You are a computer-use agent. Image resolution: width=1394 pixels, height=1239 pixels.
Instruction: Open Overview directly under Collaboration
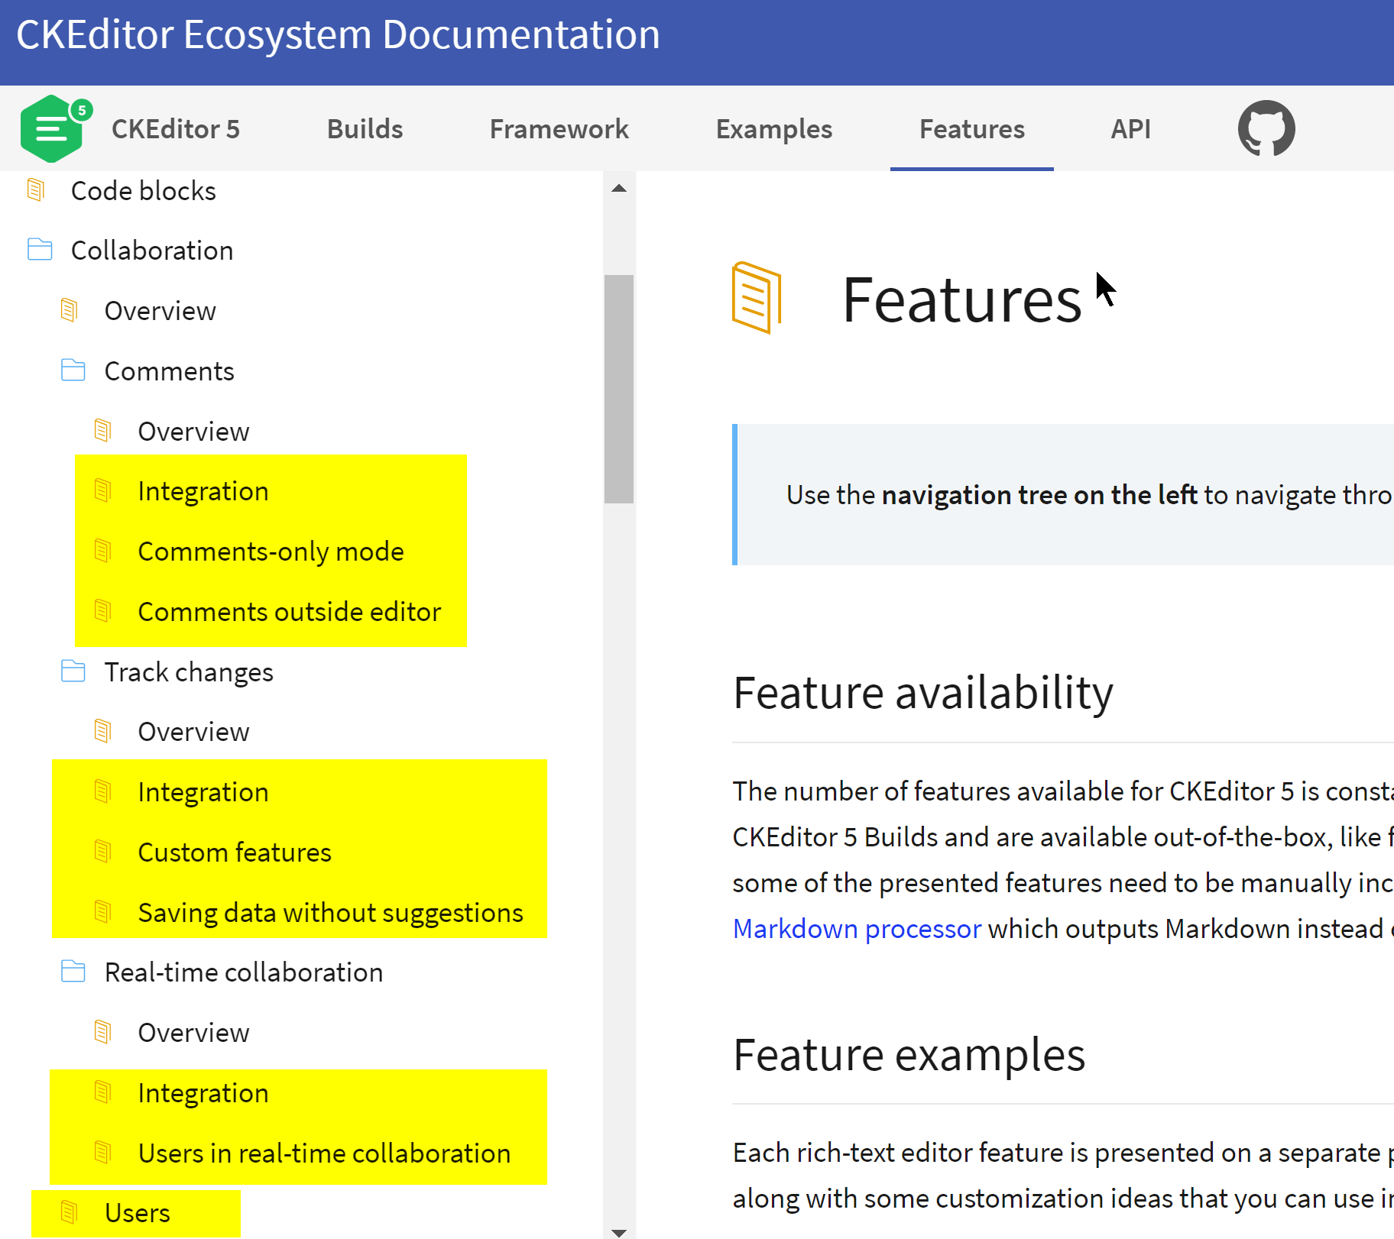[x=160, y=311]
